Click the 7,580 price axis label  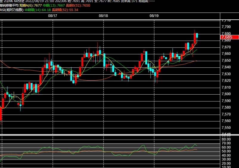click(226, 107)
